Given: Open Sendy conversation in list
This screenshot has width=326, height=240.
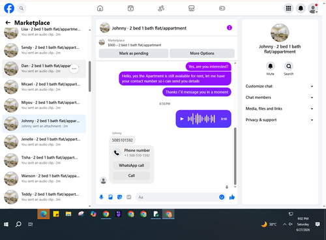Looking at the screenshot, I should (44, 50).
